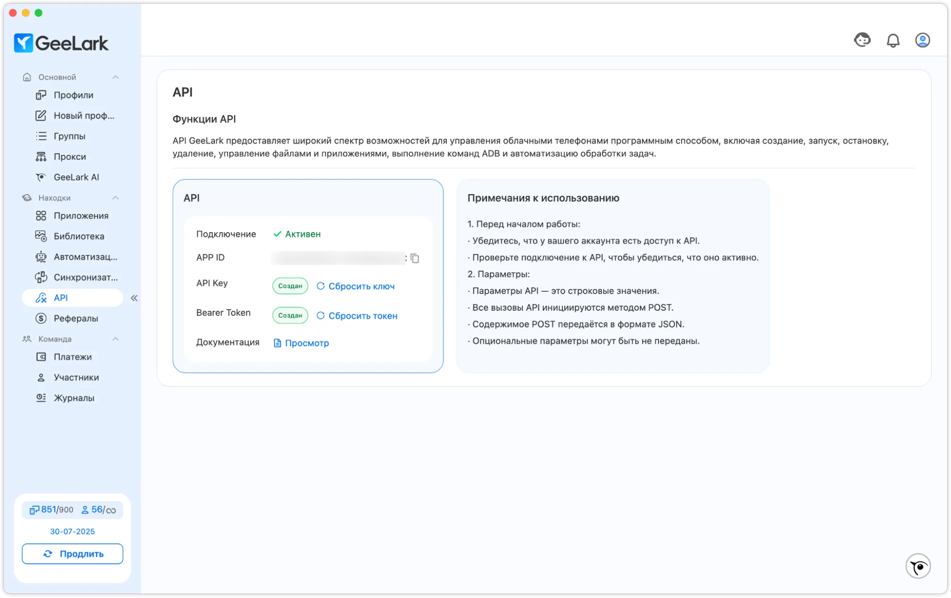Open GeeLark AI menu item
The image size is (951, 598).
click(76, 177)
